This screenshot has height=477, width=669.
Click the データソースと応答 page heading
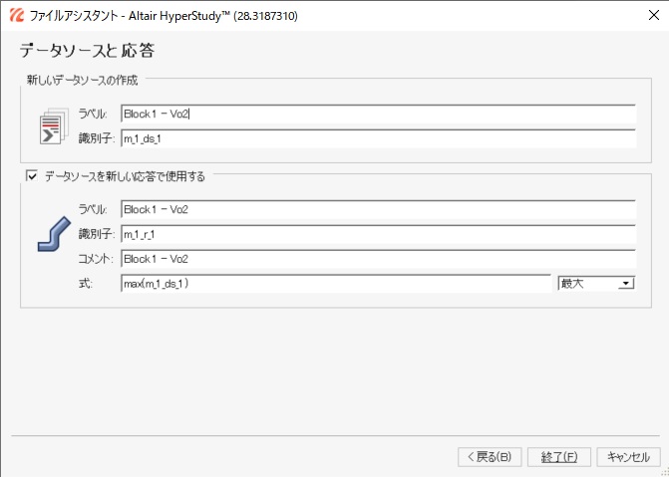pyautogui.click(x=87, y=50)
